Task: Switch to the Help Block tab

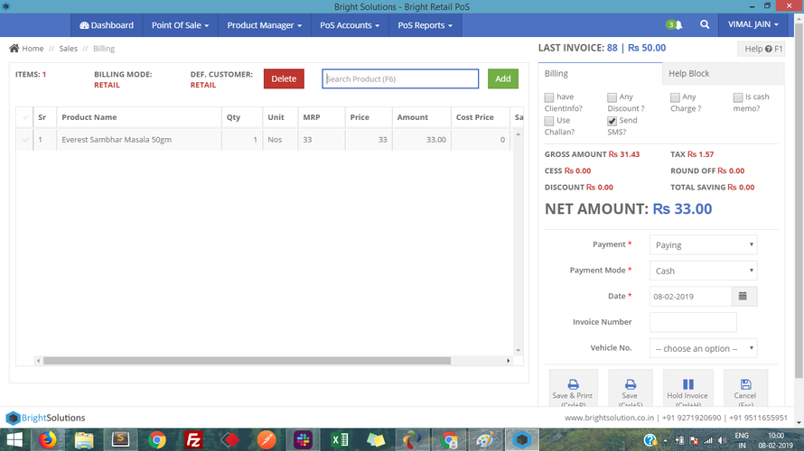Action: click(723, 74)
